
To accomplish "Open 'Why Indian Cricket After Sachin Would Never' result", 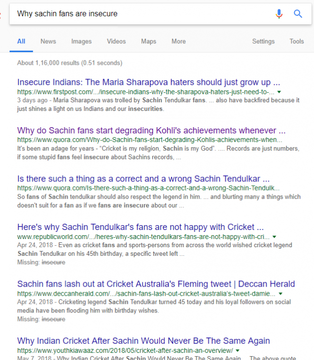I will [143, 341].
